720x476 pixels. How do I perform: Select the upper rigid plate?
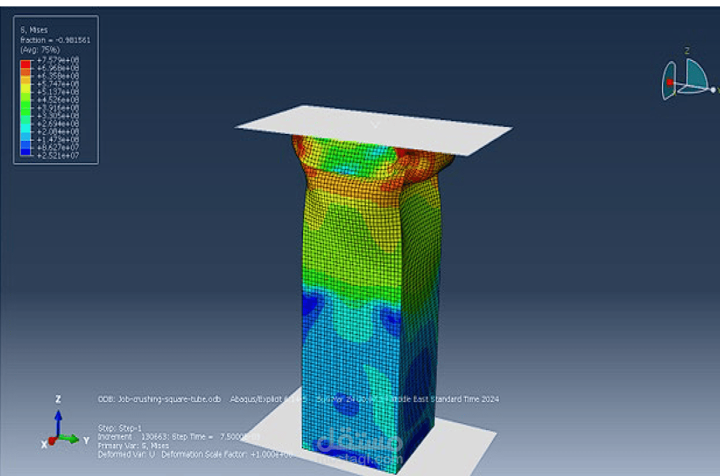[373, 130]
